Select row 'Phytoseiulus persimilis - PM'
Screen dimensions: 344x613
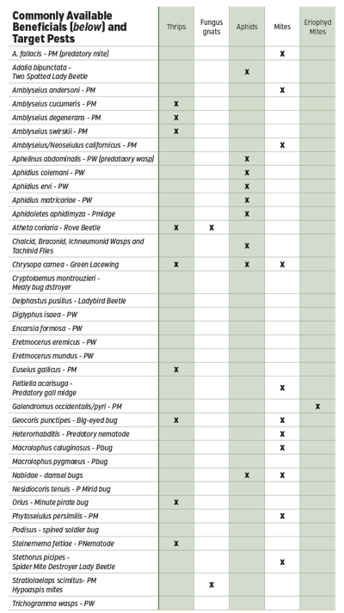tap(172, 516)
